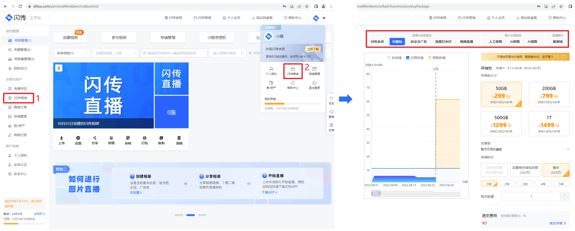The width and height of the screenshot is (575, 231).
Task: Choose the 2年 duration option
Action: pyautogui.click(x=507, y=184)
